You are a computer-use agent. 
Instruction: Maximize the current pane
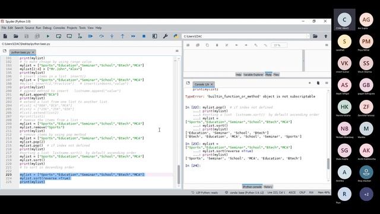coord(154,36)
